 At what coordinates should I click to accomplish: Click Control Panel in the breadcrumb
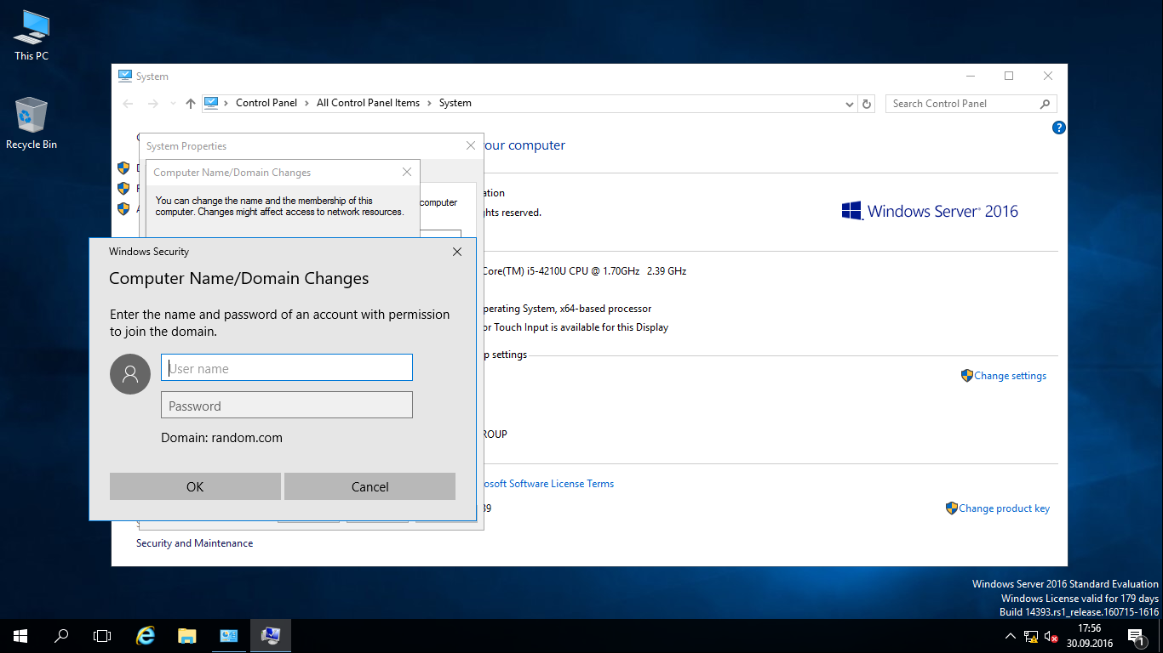(x=266, y=103)
